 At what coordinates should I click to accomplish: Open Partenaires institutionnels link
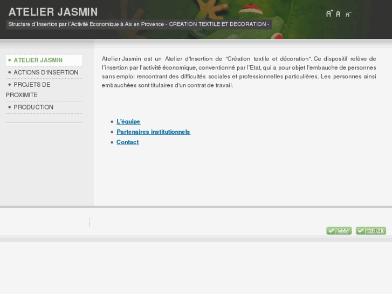click(x=153, y=132)
